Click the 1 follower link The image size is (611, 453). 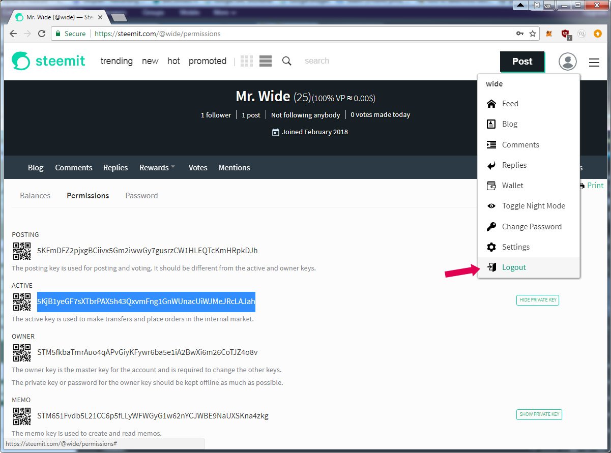pyautogui.click(x=216, y=115)
